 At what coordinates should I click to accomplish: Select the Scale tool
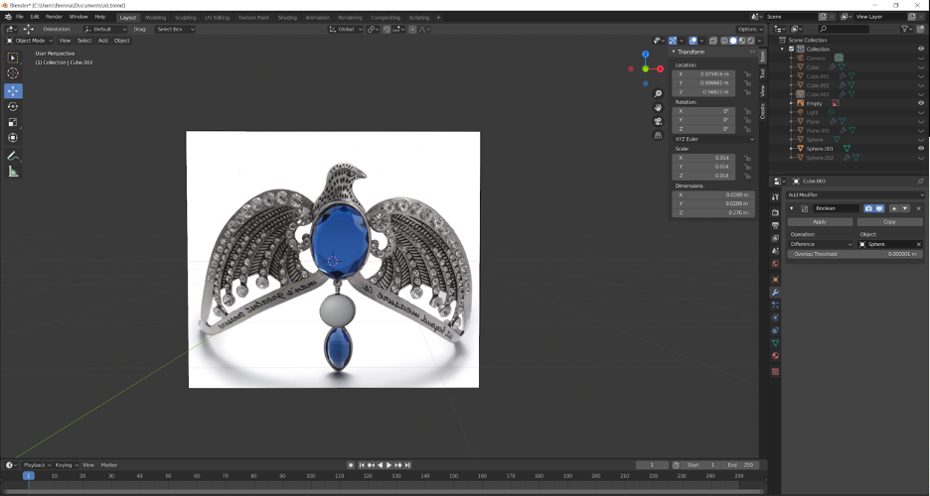point(13,122)
